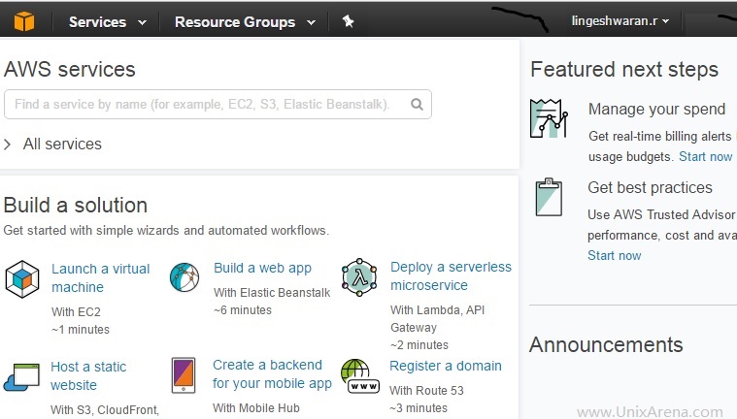Image resolution: width=737 pixels, height=419 pixels.
Task: Click the Featured next steps heading
Action: 624,70
